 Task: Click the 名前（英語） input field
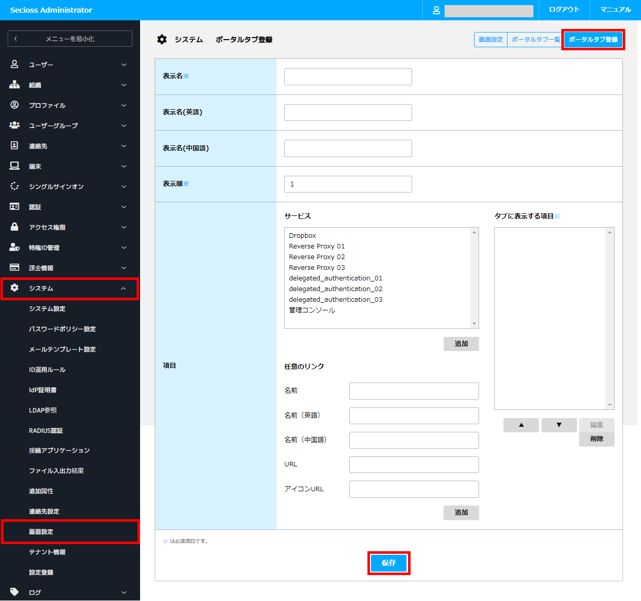(414, 416)
